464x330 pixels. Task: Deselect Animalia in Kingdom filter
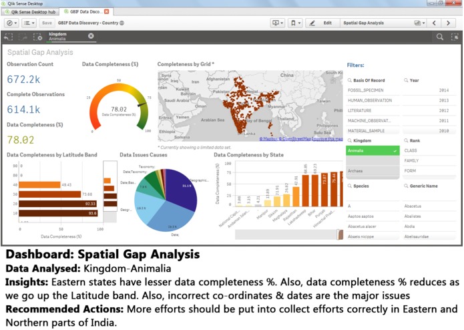coord(373,150)
